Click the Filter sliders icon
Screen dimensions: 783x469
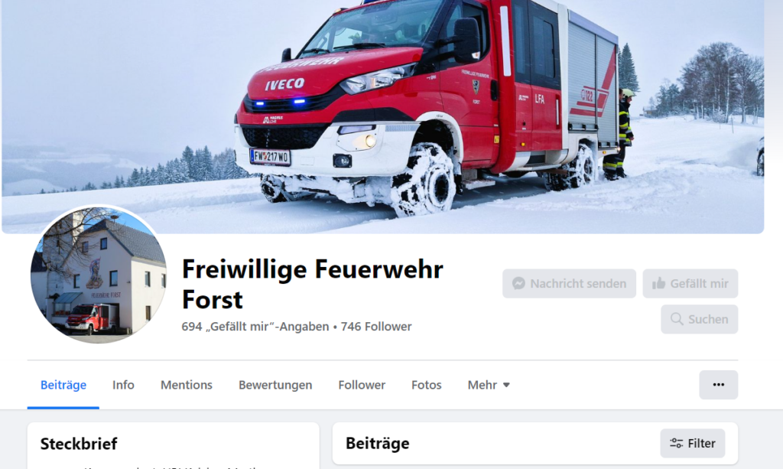(x=676, y=443)
